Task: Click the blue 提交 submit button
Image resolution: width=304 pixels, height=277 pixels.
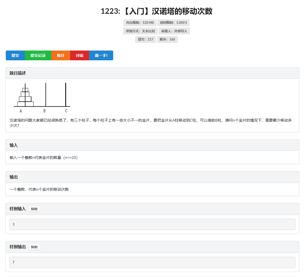Action: click(x=15, y=55)
